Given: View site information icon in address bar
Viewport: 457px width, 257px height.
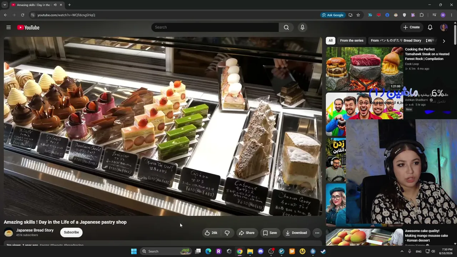Looking at the screenshot, I should pos(32,15).
